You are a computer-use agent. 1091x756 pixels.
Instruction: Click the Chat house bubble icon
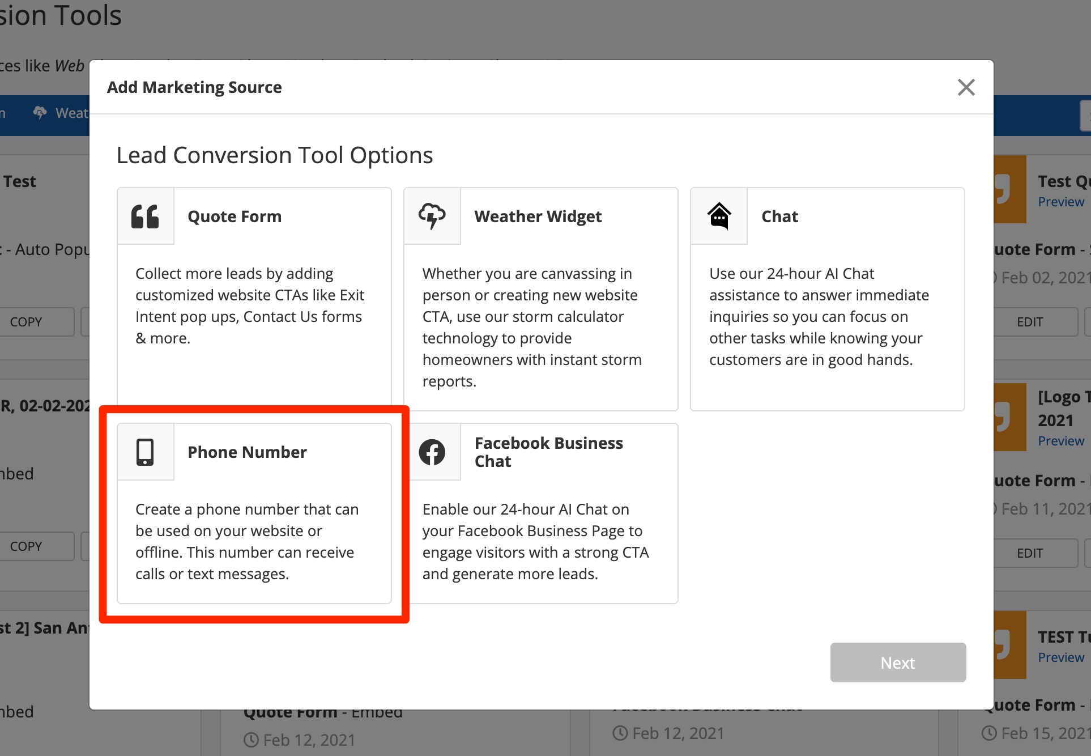tap(719, 216)
